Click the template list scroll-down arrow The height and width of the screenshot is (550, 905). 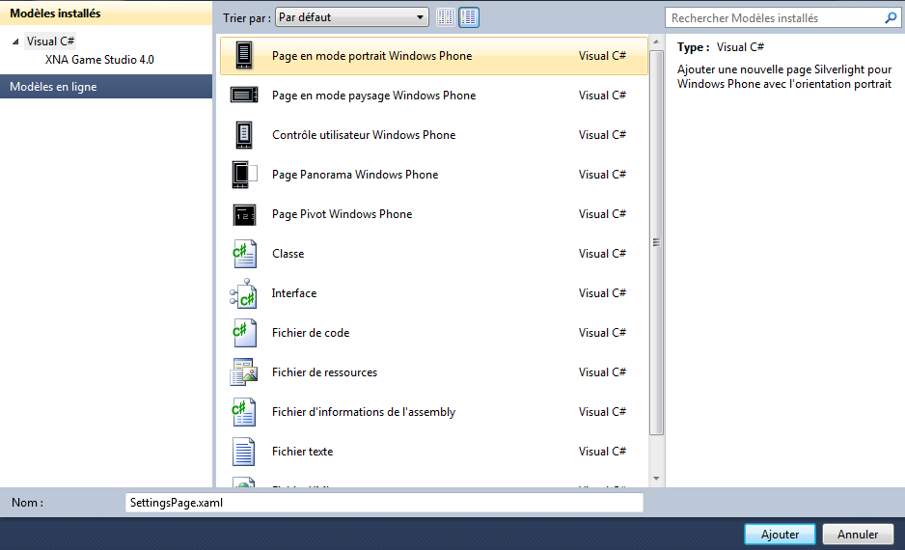point(656,478)
